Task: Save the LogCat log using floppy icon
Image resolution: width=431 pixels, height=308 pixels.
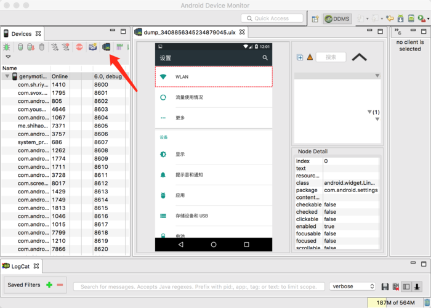Action: pyautogui.click(x=385, y=287)
